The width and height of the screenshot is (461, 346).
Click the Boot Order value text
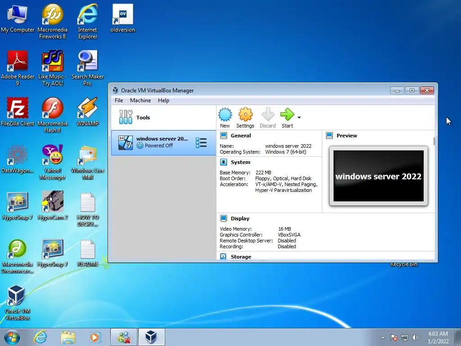point(283,178)
